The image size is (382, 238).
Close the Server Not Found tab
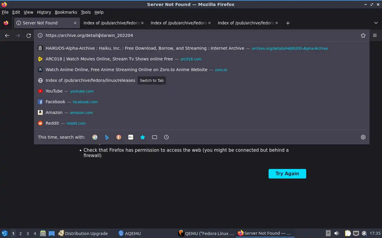coord(75,23)
